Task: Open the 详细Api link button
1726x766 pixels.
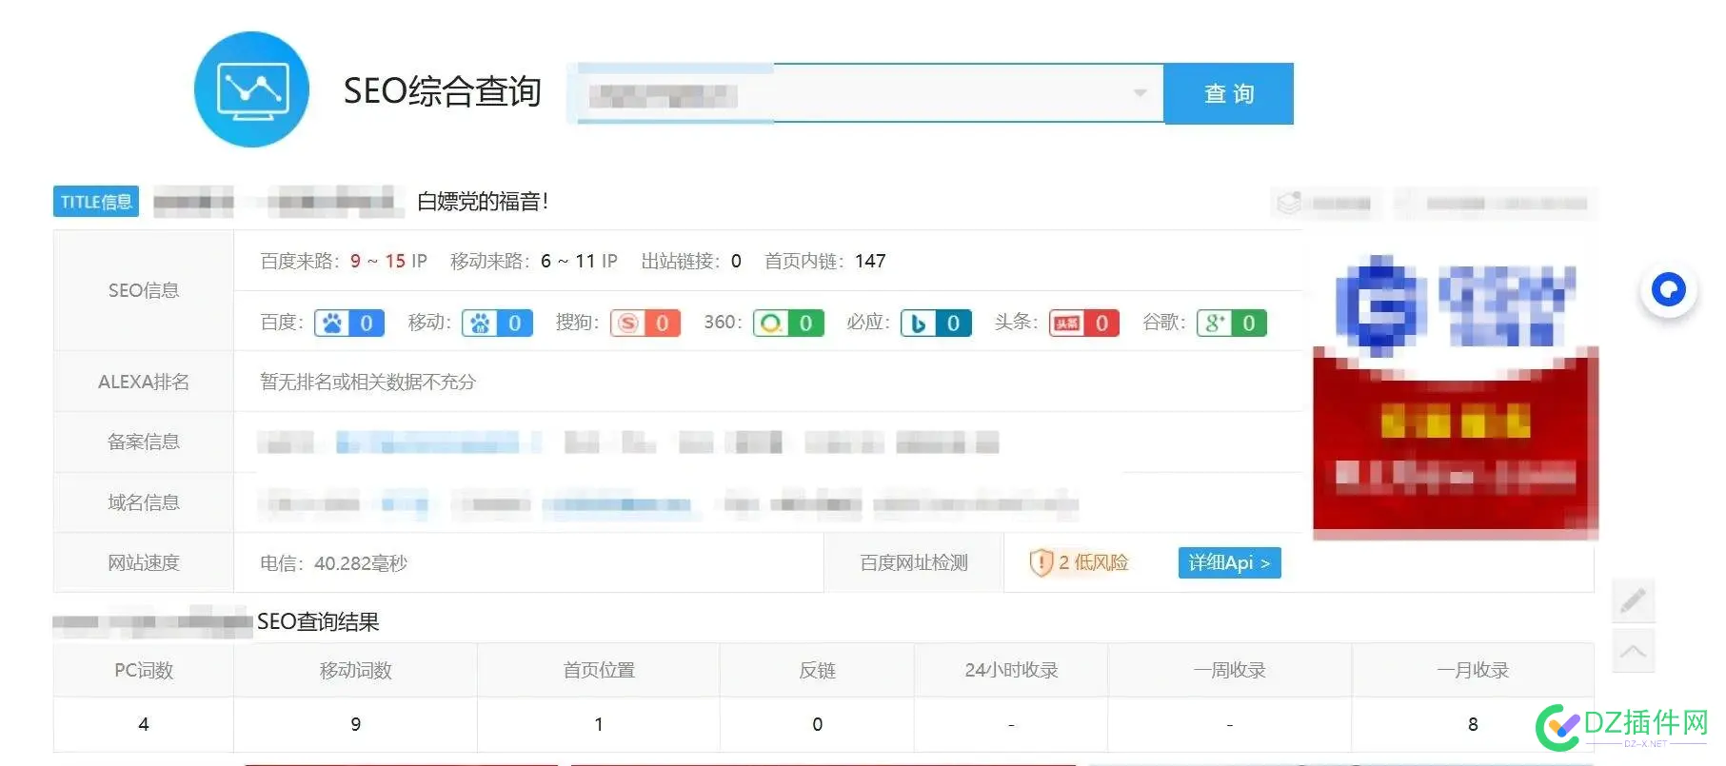Action: [x=1229, y=562]
